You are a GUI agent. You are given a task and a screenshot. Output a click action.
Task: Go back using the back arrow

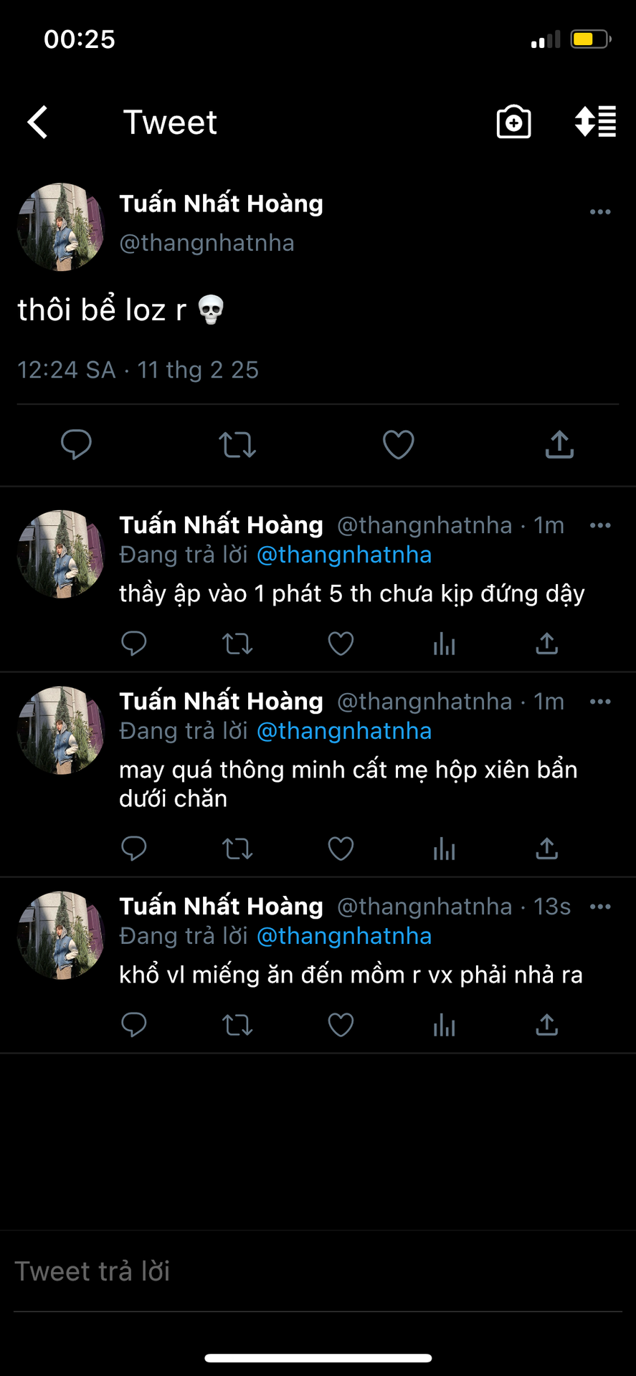[38, 123]
